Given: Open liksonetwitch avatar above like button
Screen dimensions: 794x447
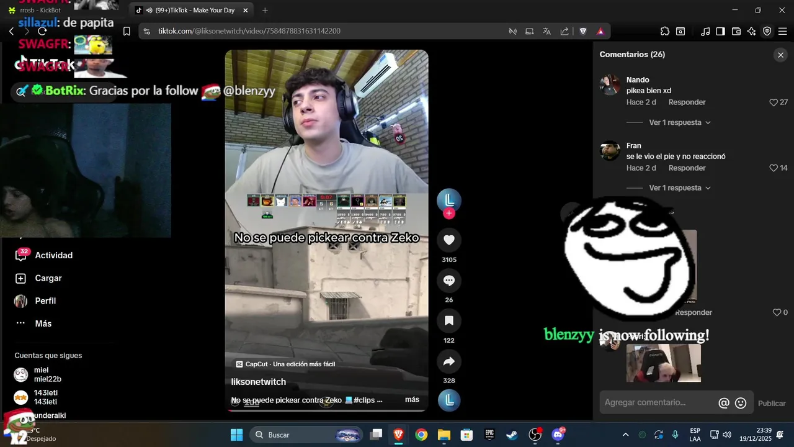Looking at the screenshot, I should pyautogui.click(x=449, y=200).
